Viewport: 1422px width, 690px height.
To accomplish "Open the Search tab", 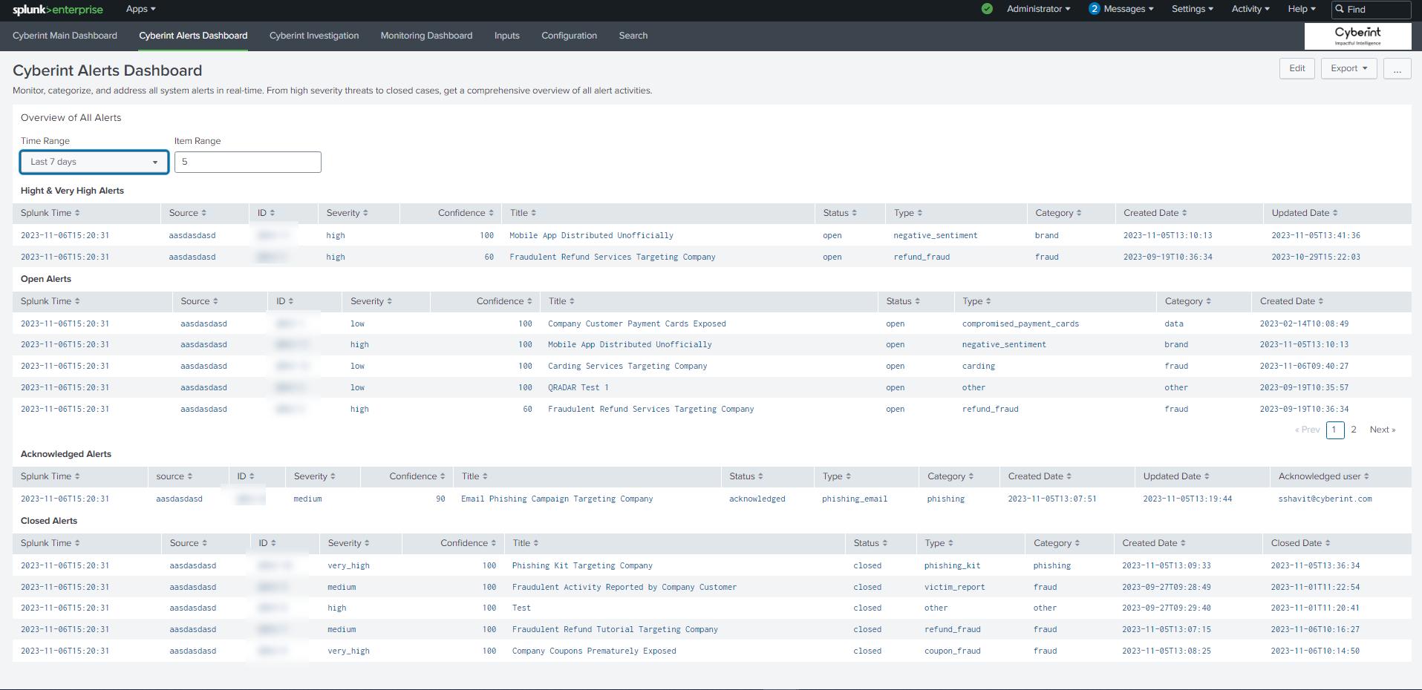I will point(633,36).
